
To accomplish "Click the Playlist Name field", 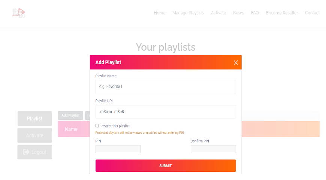I will 166,87.
